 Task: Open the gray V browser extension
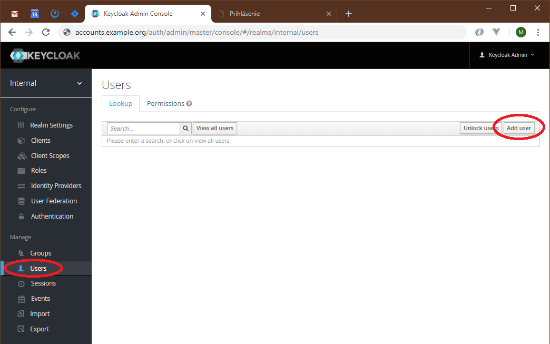pos(496,32)
